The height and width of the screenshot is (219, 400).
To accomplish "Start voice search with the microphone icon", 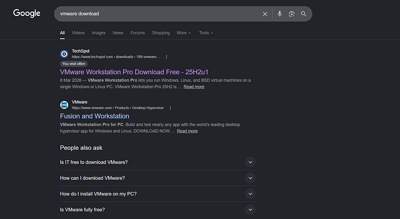I will tap(279, 14).
